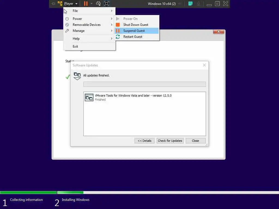Expand arrow next to File
Viewport: 279px width, 209px height.
coord(111,11)
